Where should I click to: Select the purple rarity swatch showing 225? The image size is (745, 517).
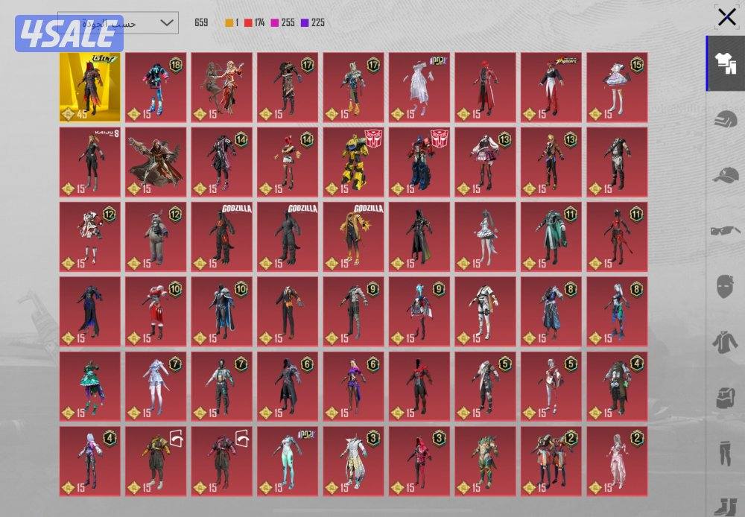304,23
